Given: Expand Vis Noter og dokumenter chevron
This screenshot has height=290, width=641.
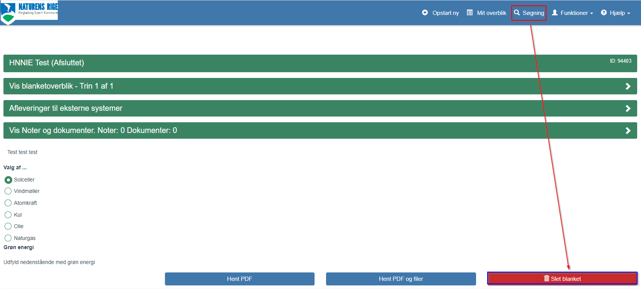Looking at the screenshot, I should (x=628, y=131).
